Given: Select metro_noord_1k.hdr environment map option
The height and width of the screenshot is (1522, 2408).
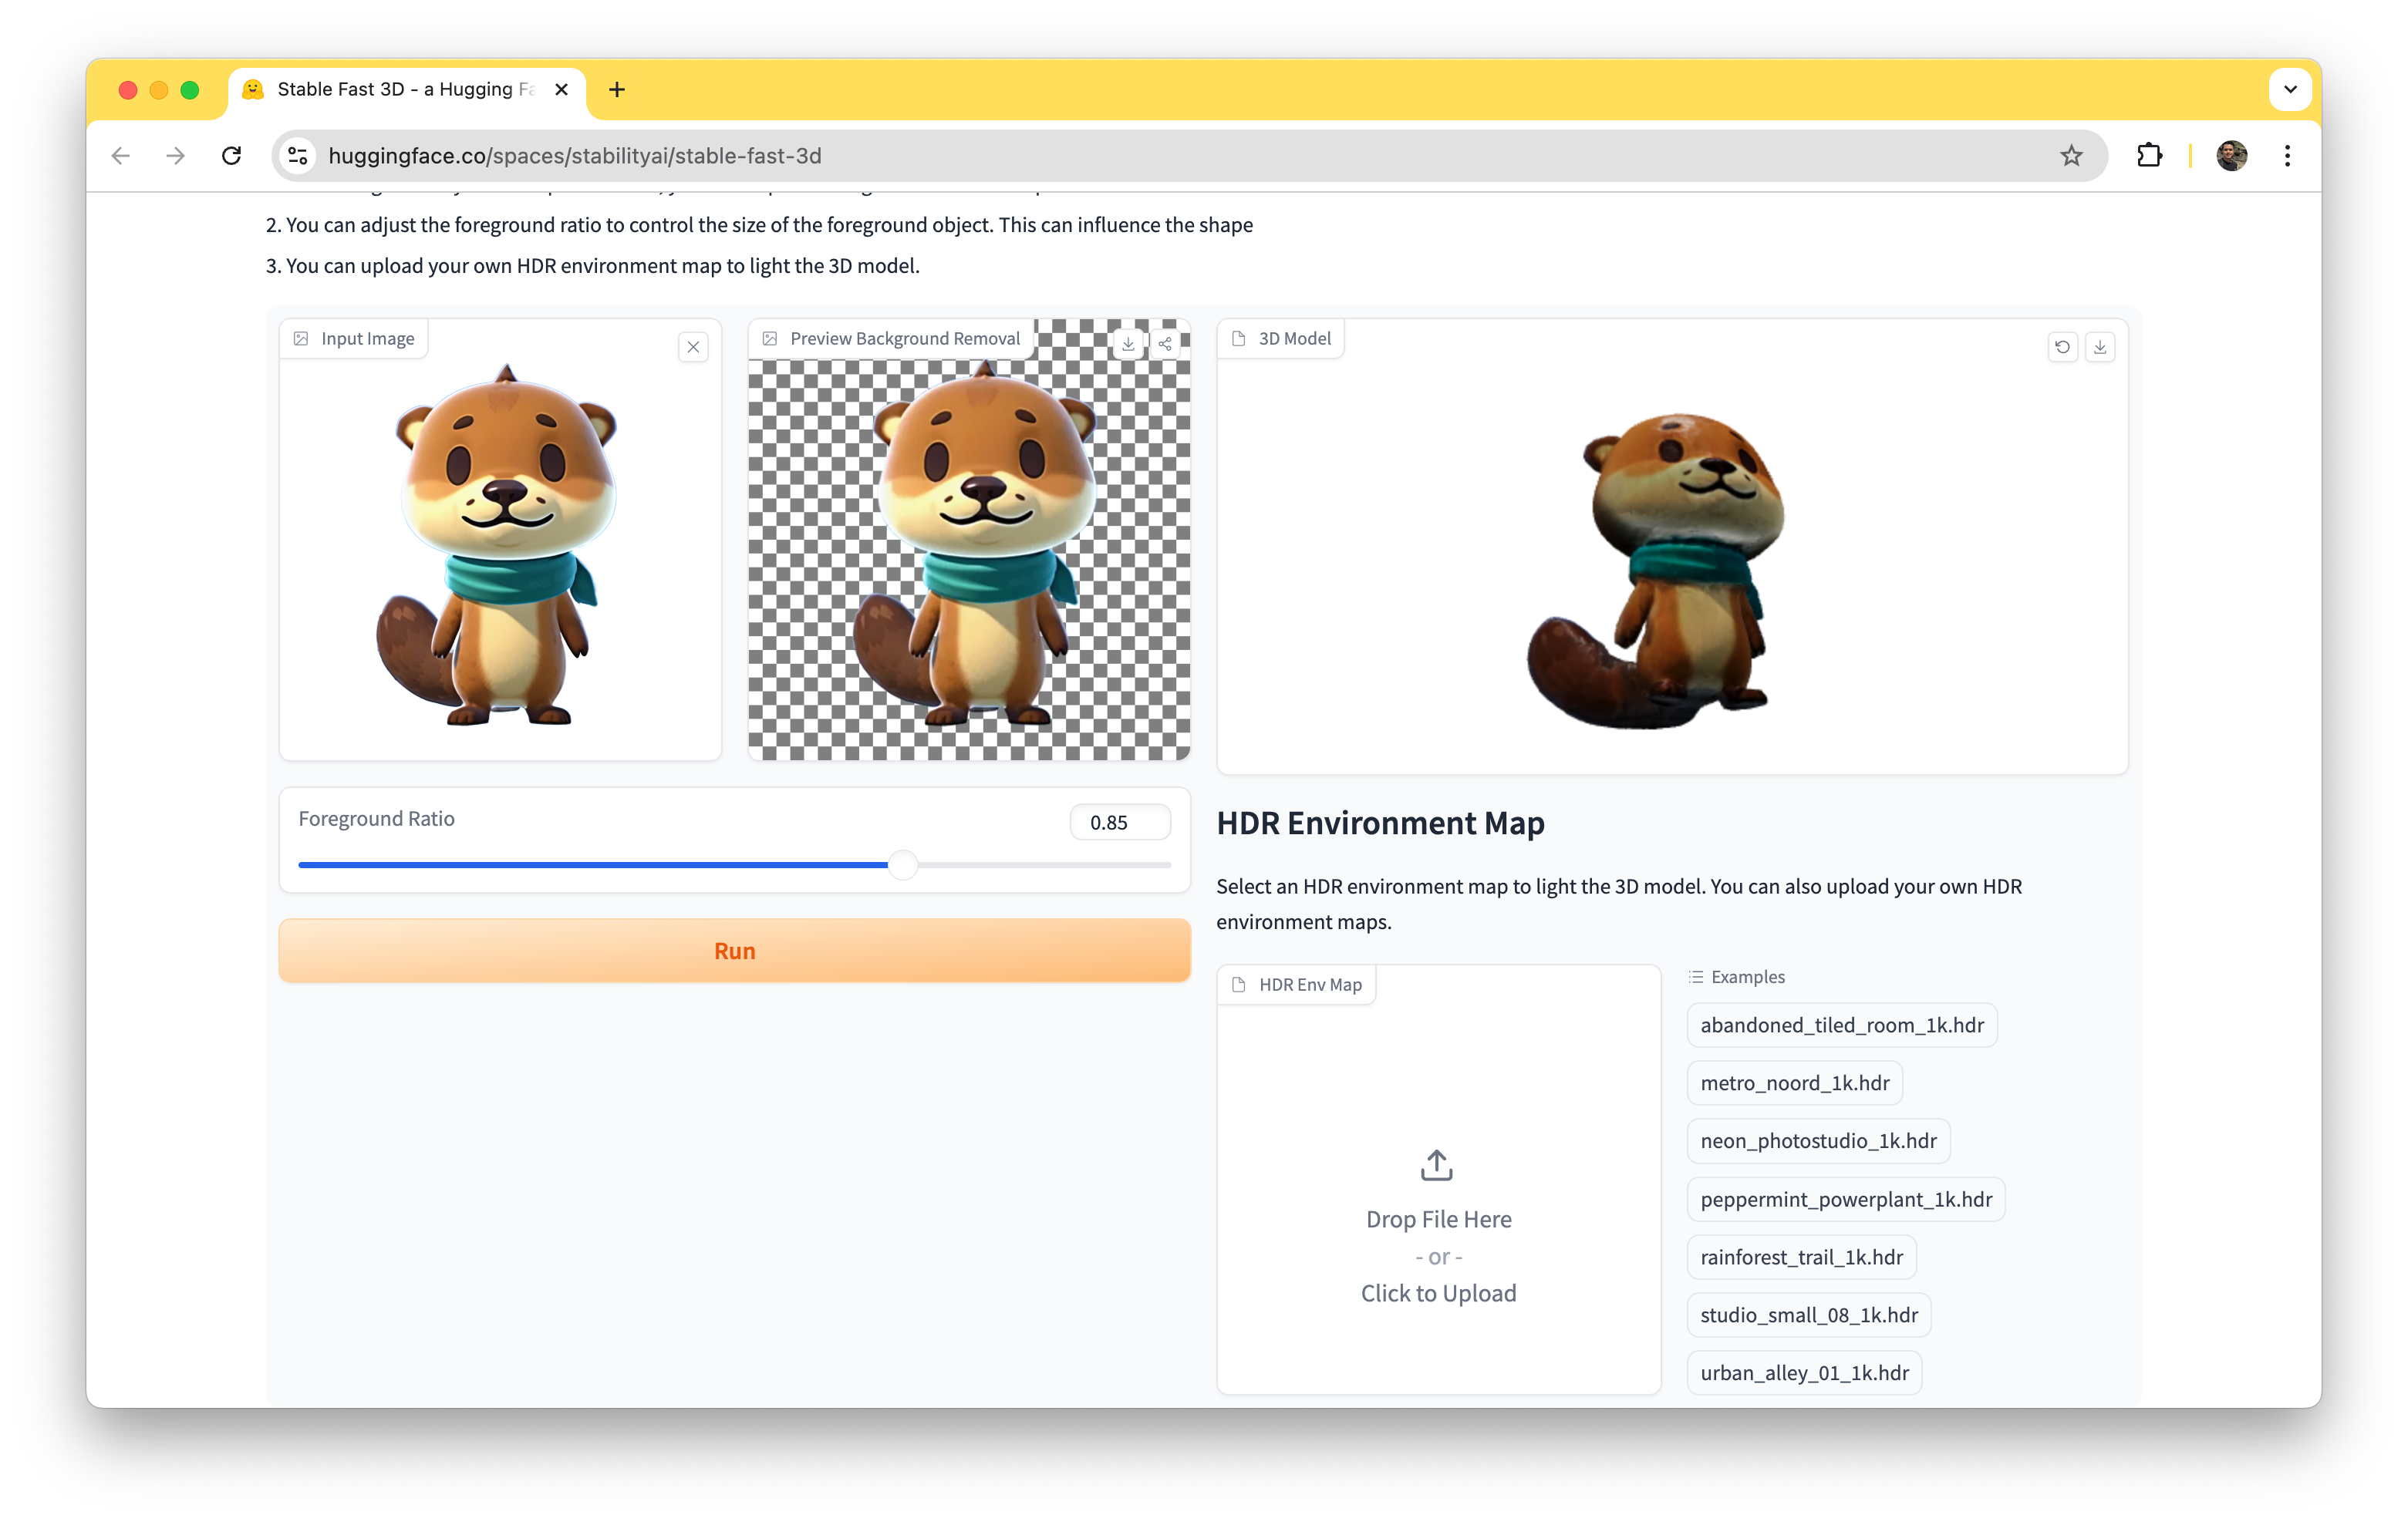Looking at the screenshot, I should 1794,1082.
